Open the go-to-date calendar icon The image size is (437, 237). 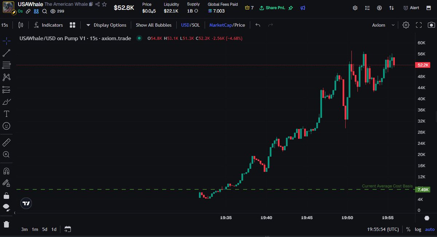[68, 229]
